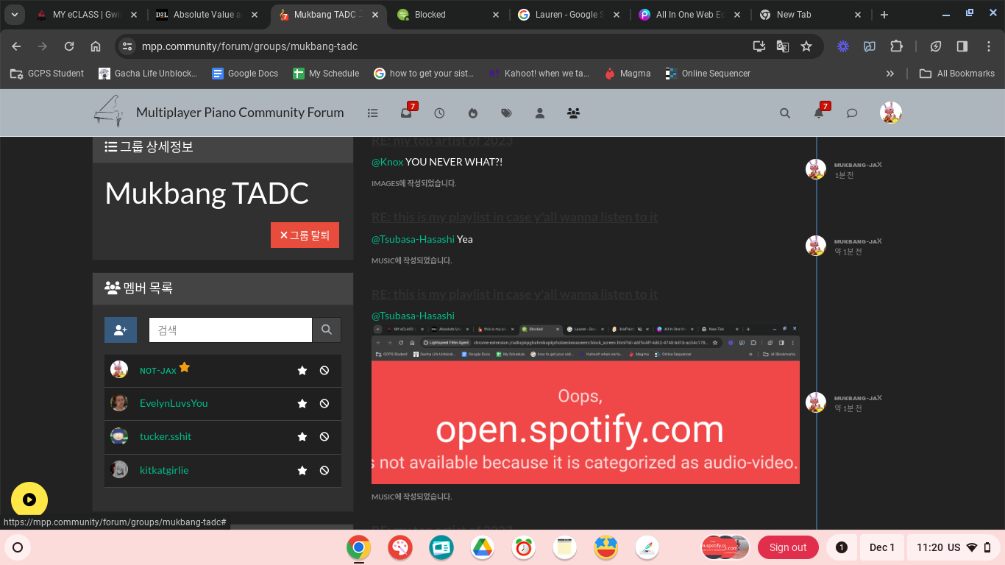
Task: Open Chrome from the shelf
Action: pos(359,547)
